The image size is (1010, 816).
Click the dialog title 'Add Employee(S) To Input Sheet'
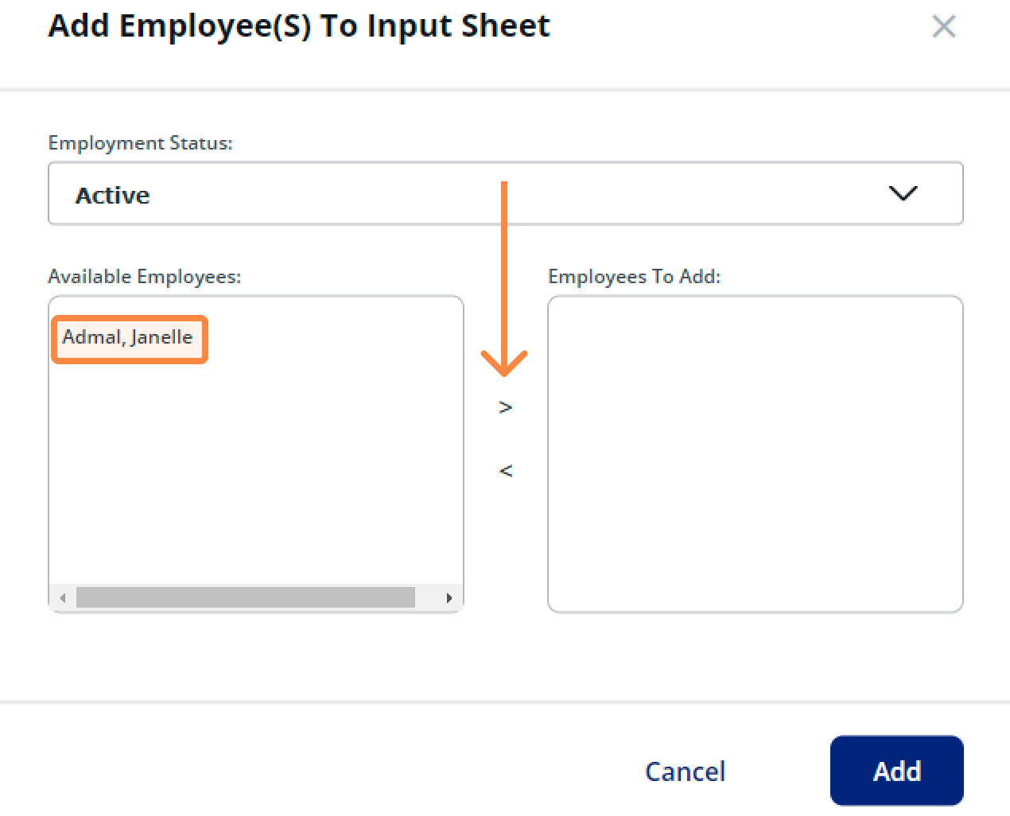[298, 26]
